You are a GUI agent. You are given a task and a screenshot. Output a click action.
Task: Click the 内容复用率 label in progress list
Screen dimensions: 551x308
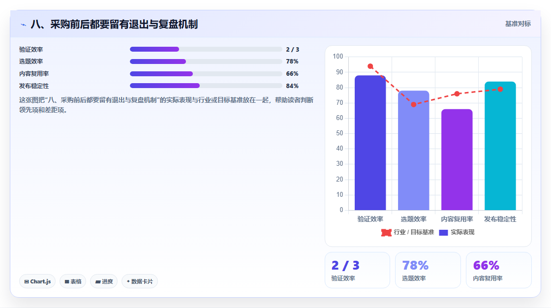(x=34, y=74)
